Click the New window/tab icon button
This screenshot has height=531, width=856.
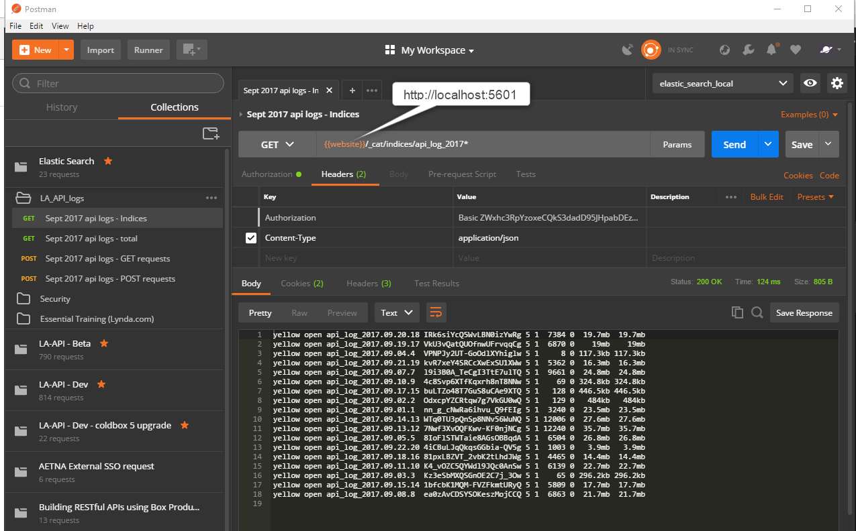192,50
